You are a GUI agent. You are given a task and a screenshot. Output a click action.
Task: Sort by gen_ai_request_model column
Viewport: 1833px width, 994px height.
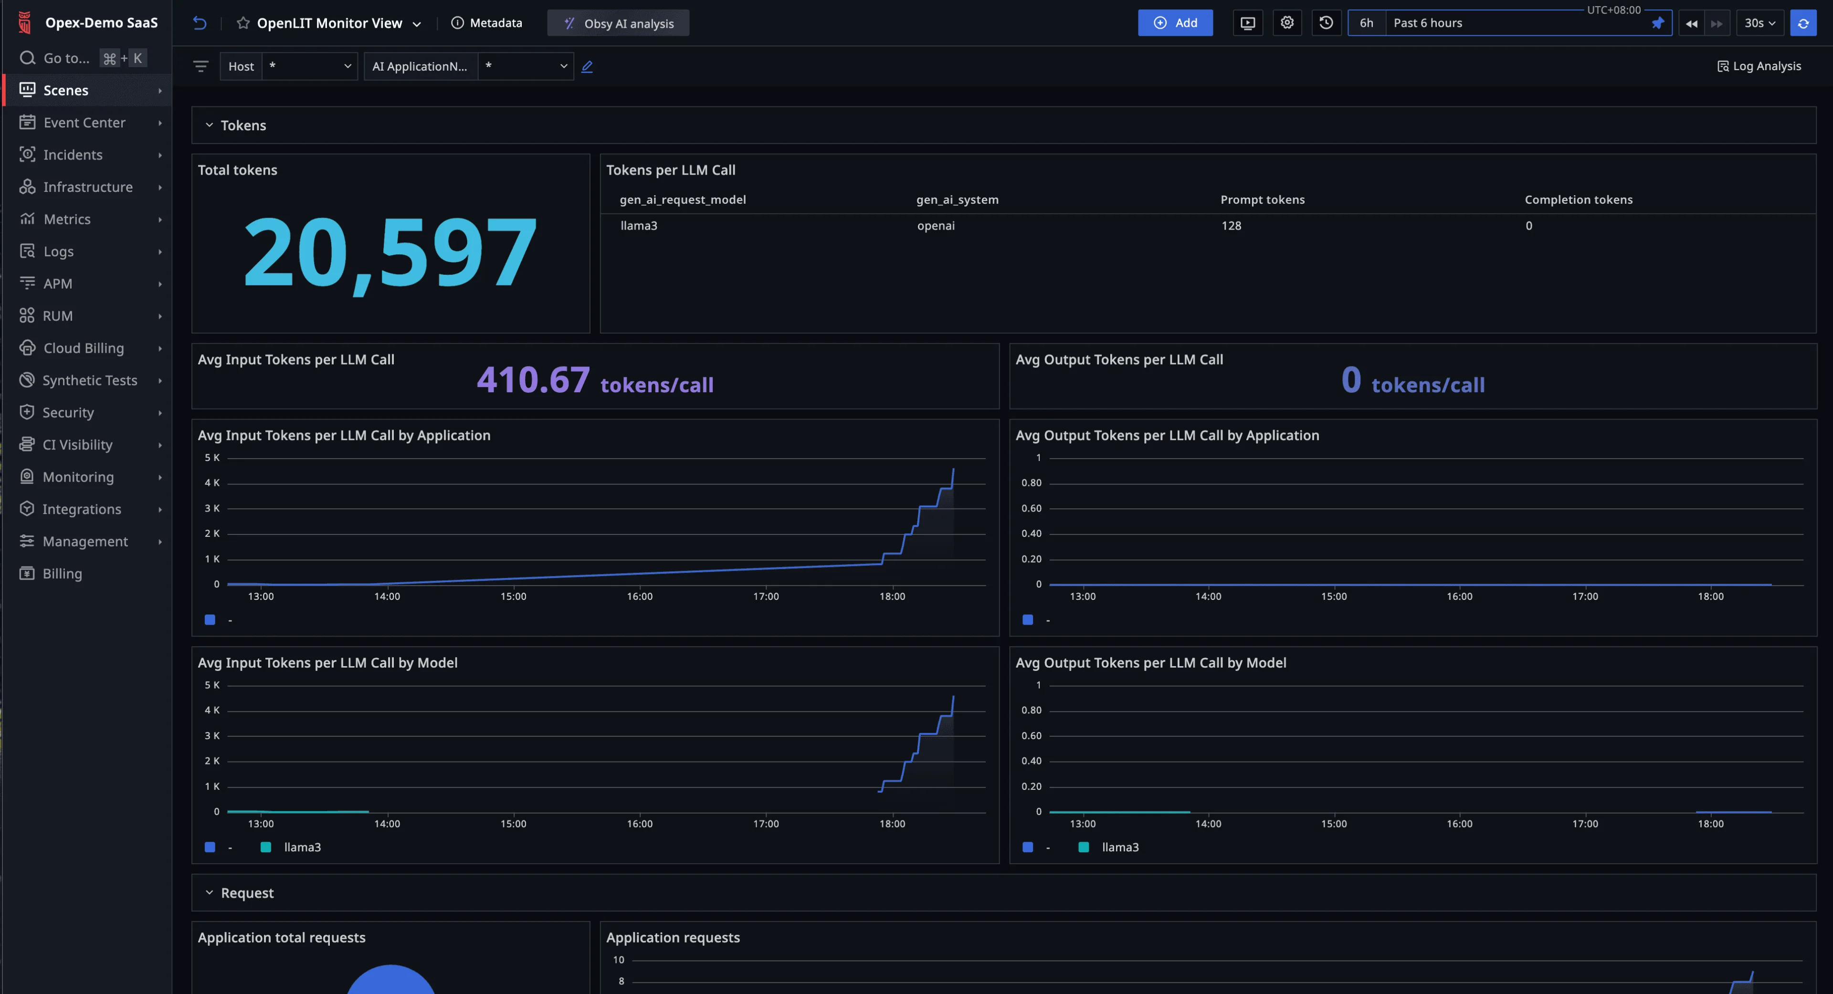coord(683,200)
